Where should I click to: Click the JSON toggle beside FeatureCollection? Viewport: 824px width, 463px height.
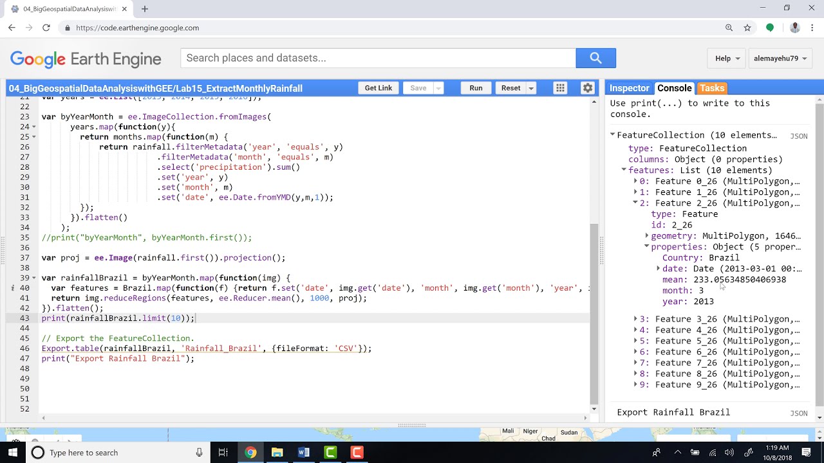[x=799, y=136]
